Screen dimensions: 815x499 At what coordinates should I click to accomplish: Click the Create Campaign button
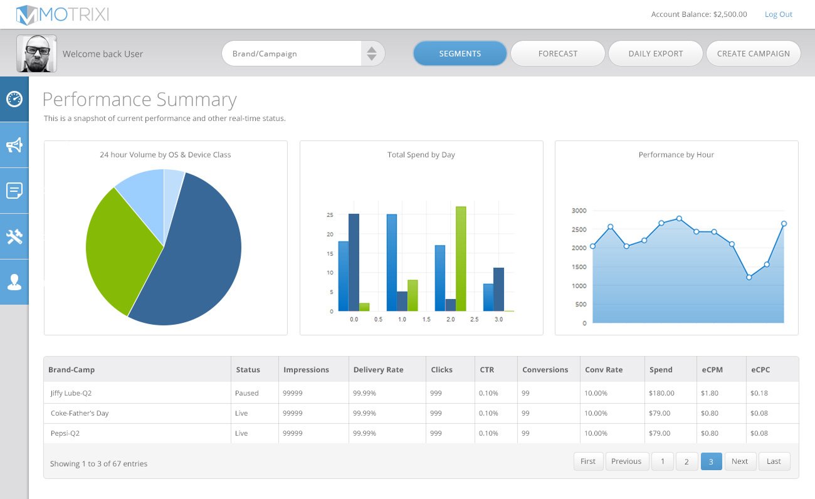tap(753, 54)
